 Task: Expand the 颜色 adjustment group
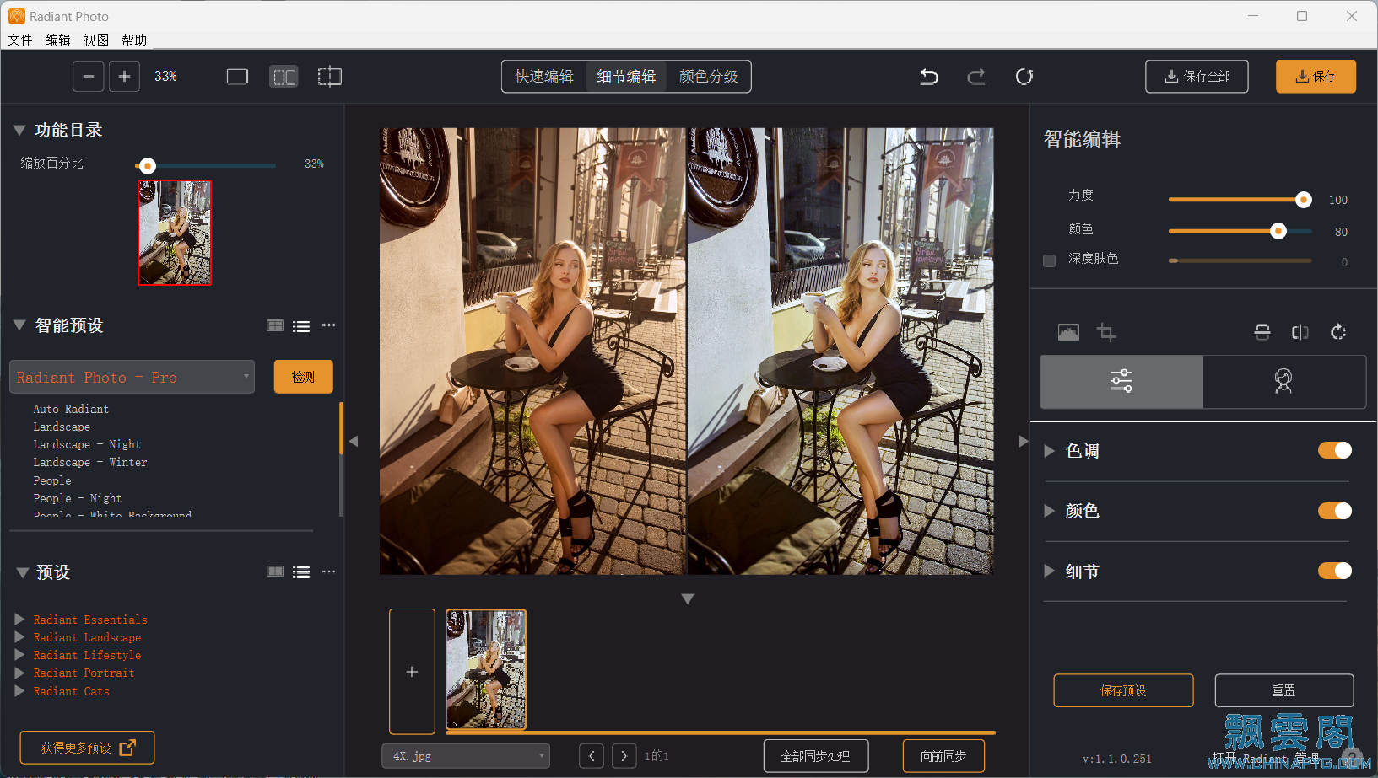coord(1050,511)
